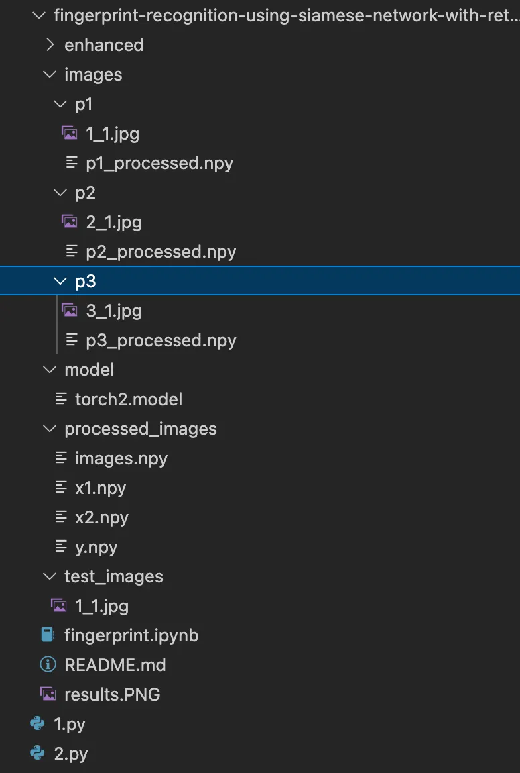The image size is (520, 773).
Task: Collapse the images folder chevron
Action: pos(49,74)
